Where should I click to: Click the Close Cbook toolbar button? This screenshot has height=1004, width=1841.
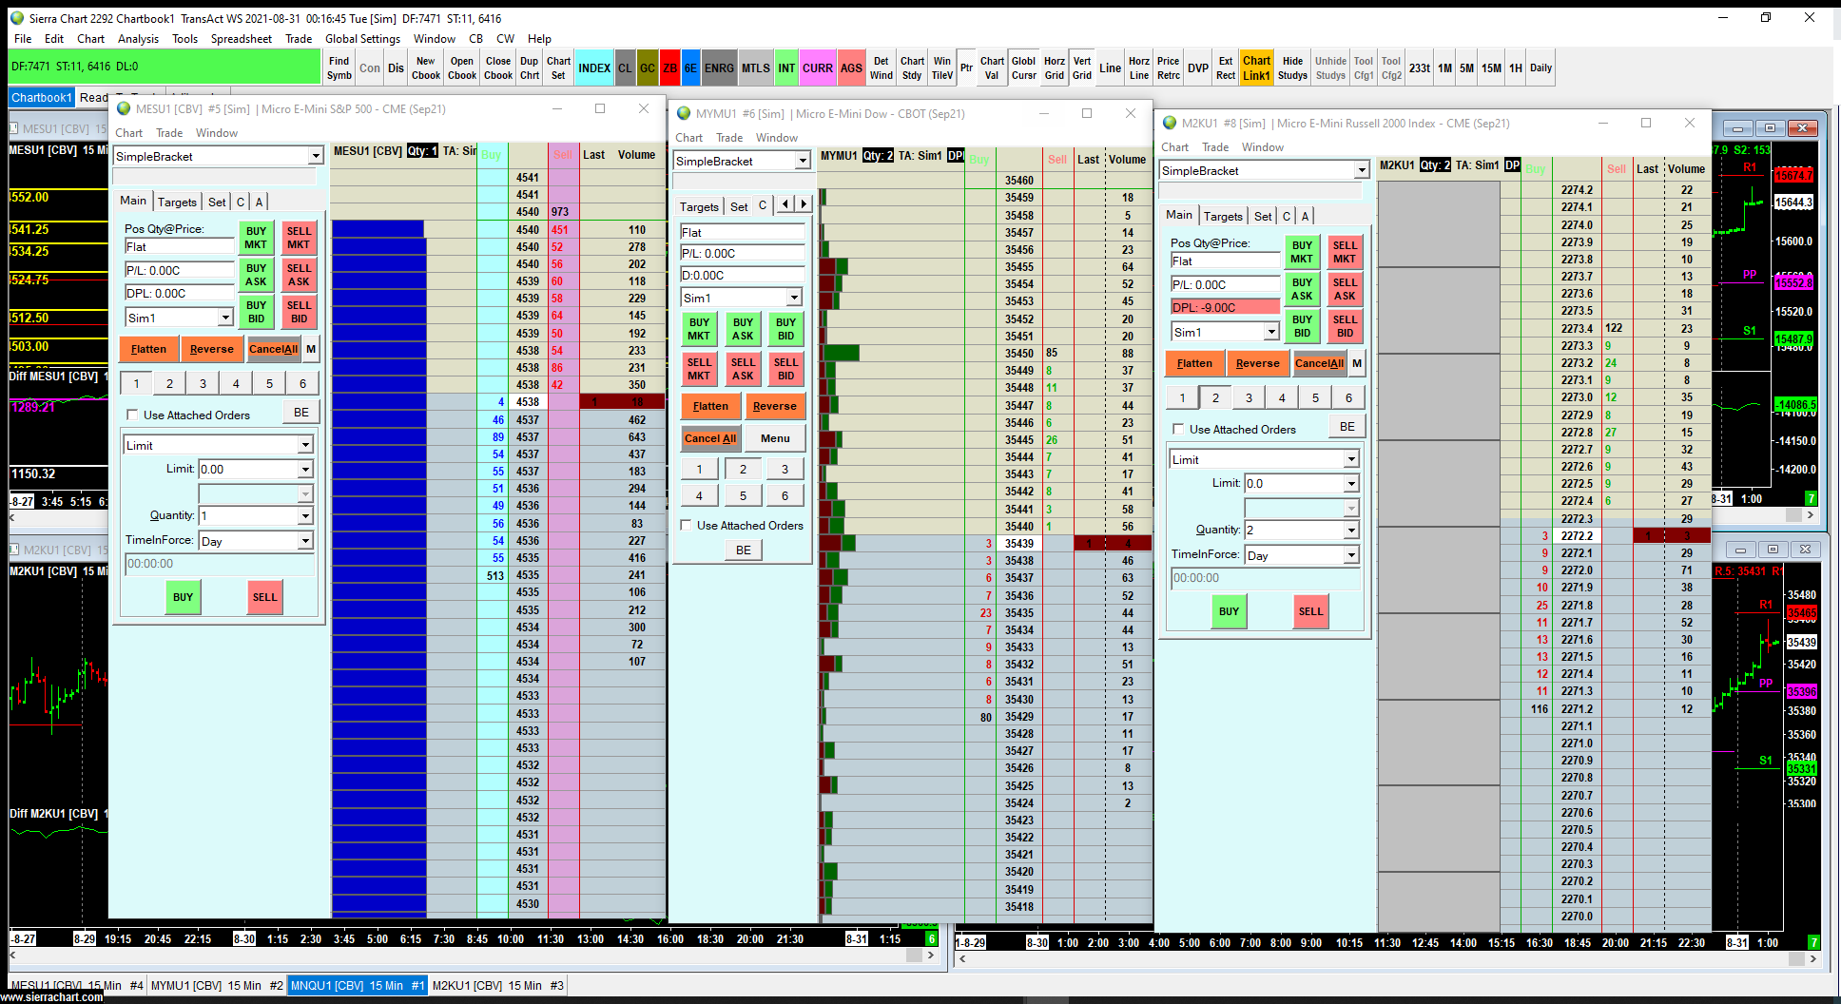pyautogui.click(x=498, y=68)
